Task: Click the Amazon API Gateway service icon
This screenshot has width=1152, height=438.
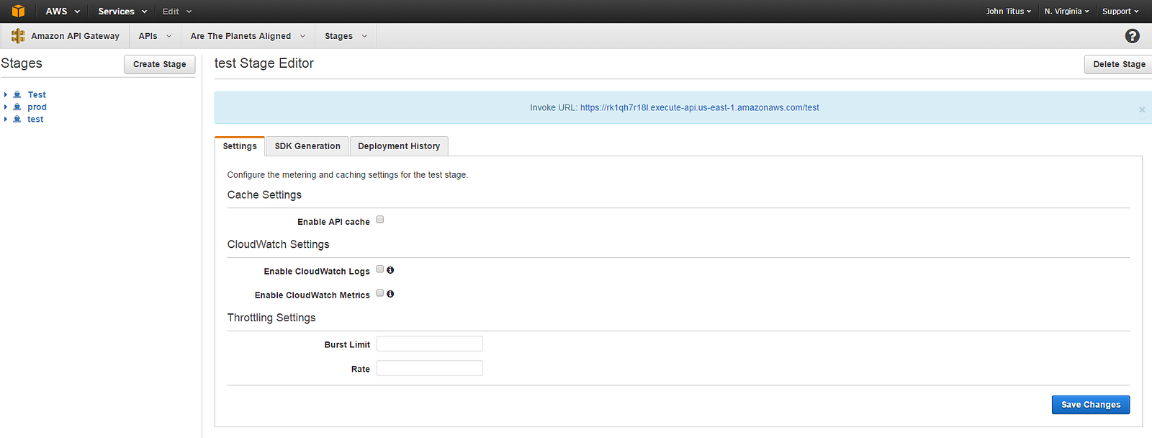Action: click(18, 36)
